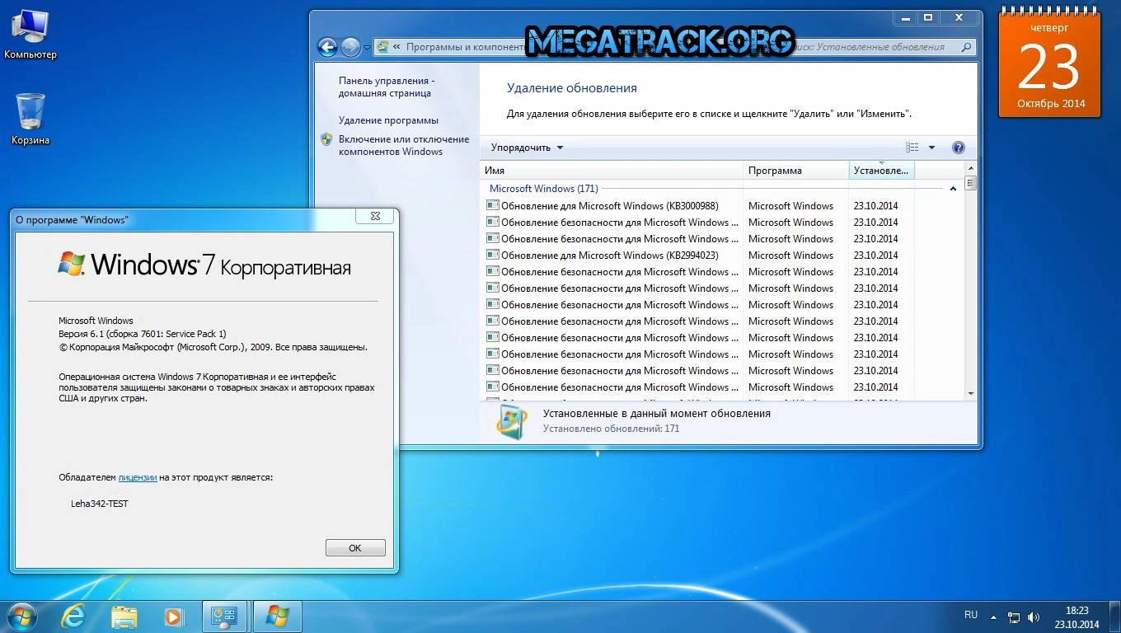Click the updates list scroll down arrow
Screen dimensions: 1121x633
(x=970, y=394)
